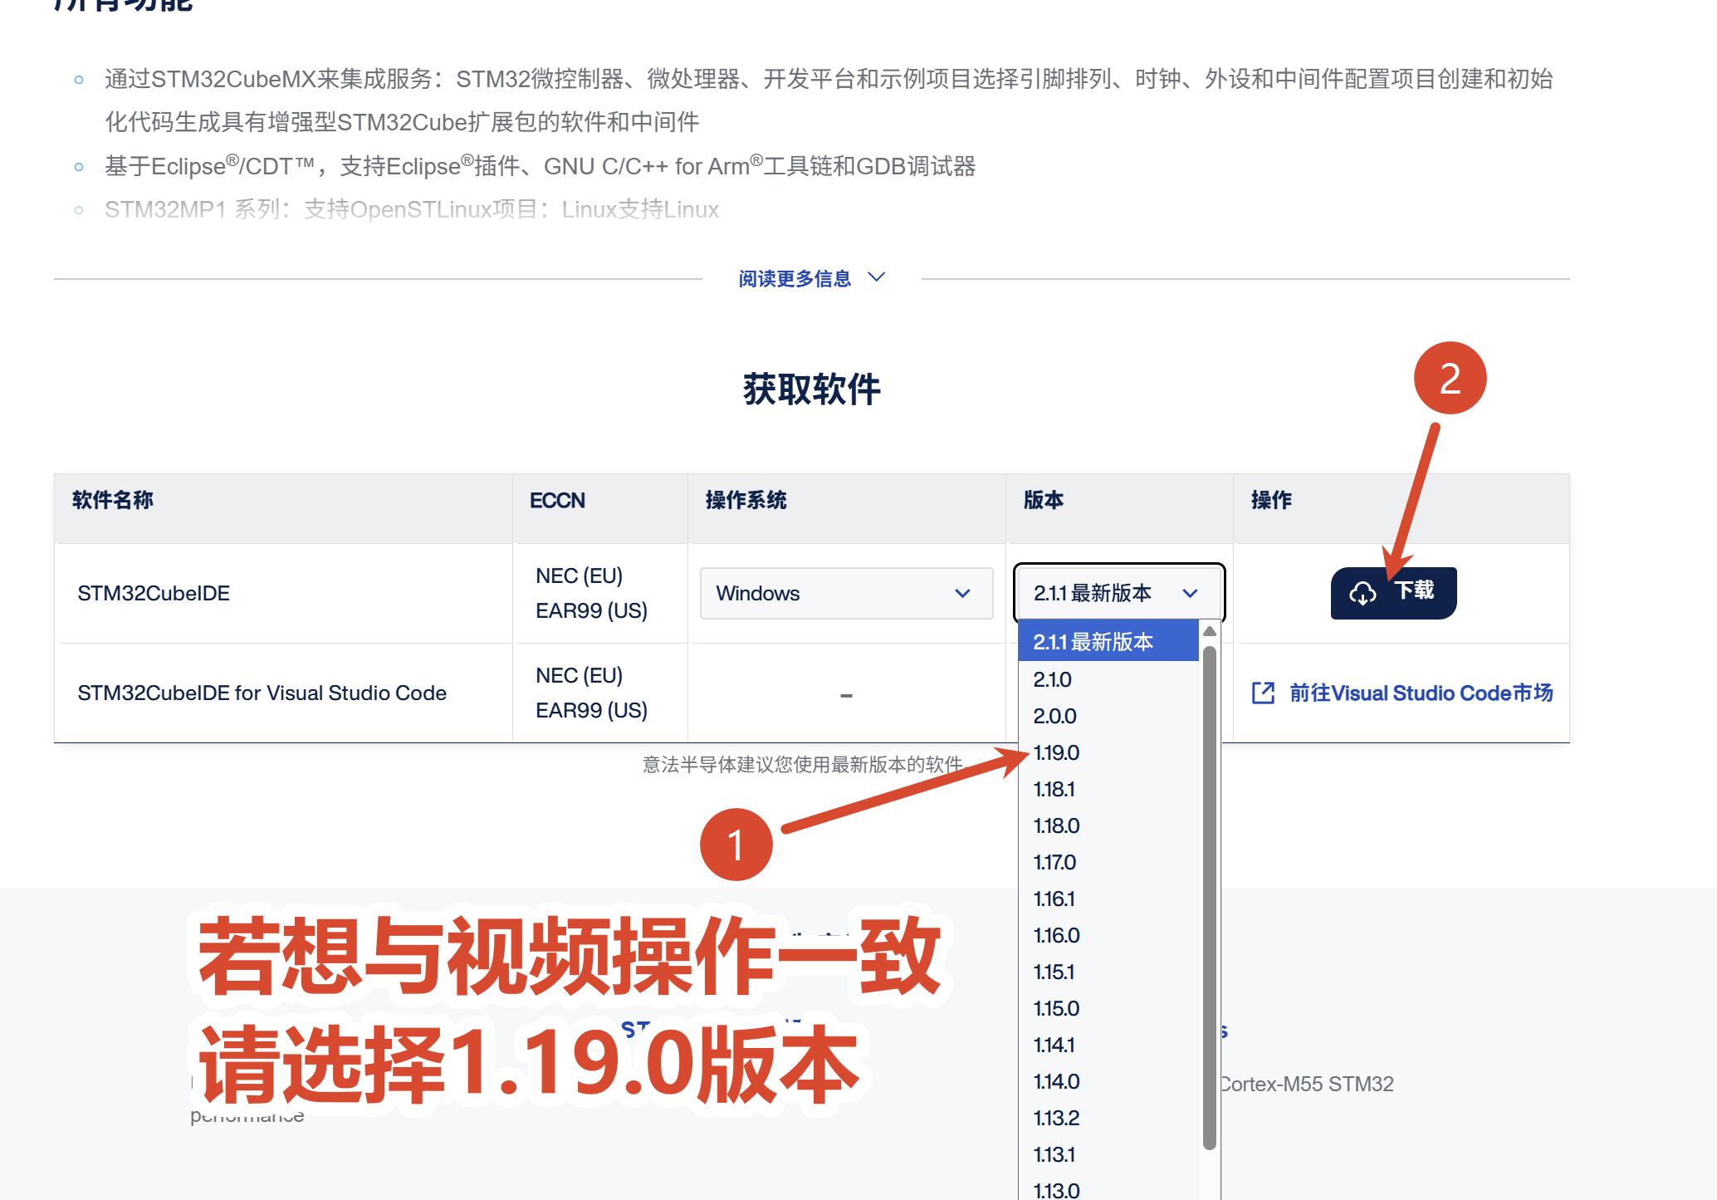Select version 1.15.1 option

pos(1108,972)
